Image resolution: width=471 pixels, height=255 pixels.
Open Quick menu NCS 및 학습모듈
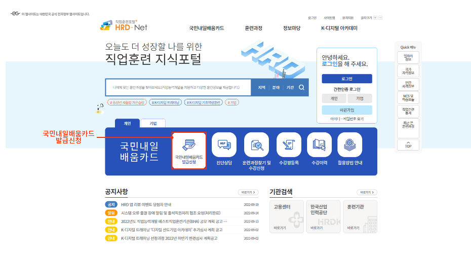pyautogui.click(x=408, y=98)
